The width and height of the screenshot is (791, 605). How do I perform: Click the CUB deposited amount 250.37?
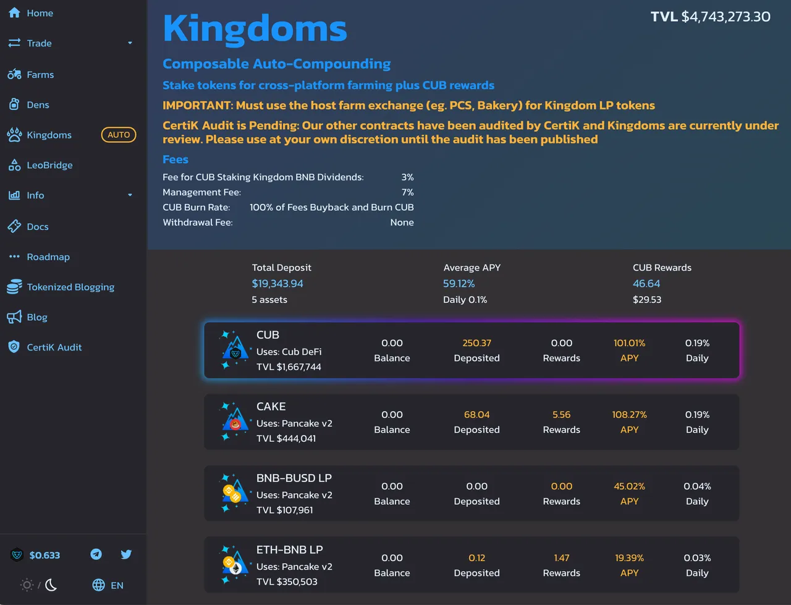pos(477,343)
